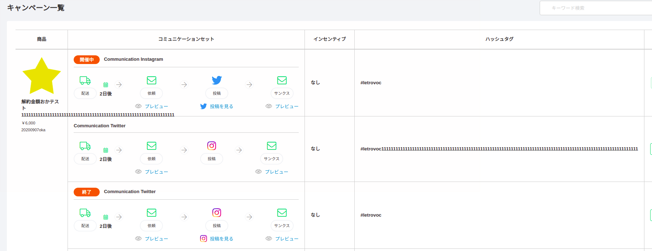This screenshot has height=251, width=652.
Task: Click the keyword search input field
Action: [596, 8]
